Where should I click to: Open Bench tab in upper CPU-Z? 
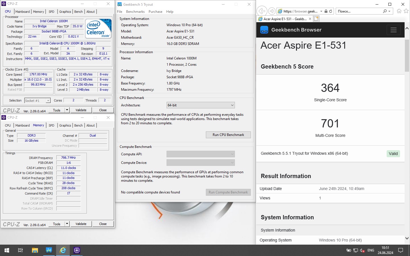click(x=79, y=12)
